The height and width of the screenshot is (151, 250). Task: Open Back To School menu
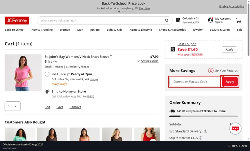pos(15,30)
